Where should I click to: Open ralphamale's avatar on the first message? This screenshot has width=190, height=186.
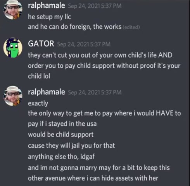(13, 10)
